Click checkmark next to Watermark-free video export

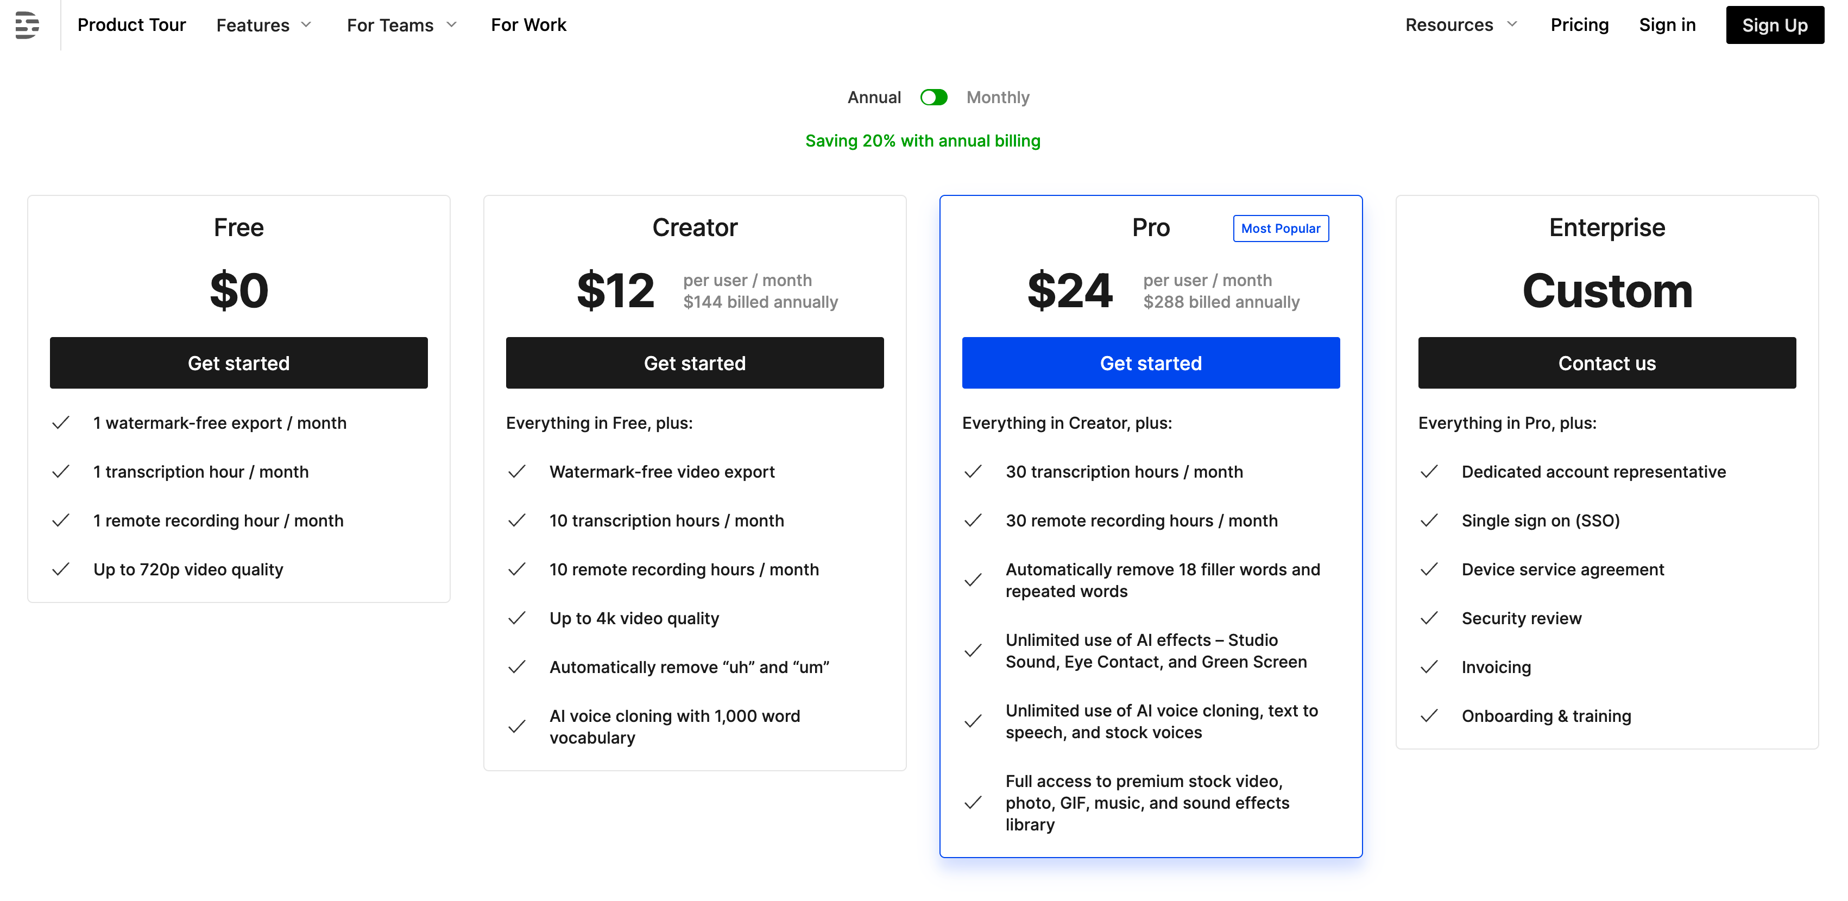click(x=516, y=472)
